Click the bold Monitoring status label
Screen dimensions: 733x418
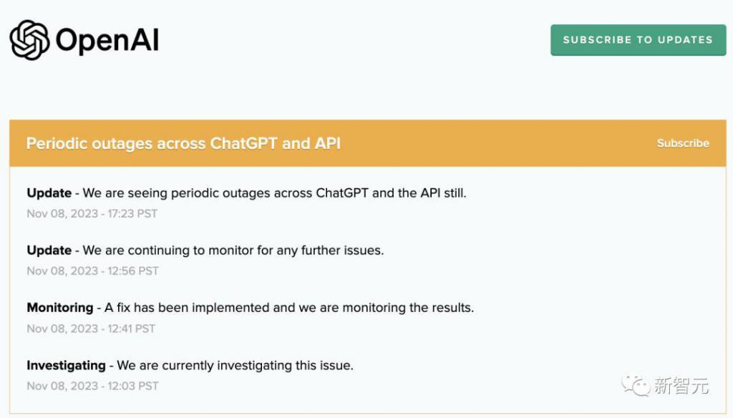click(x=59, y=308)
